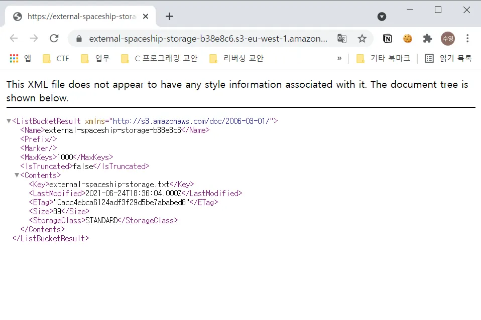Screen dimensions: 481x320
Task: Select the external-spaceship-storage tab
Action: (80, 16)
